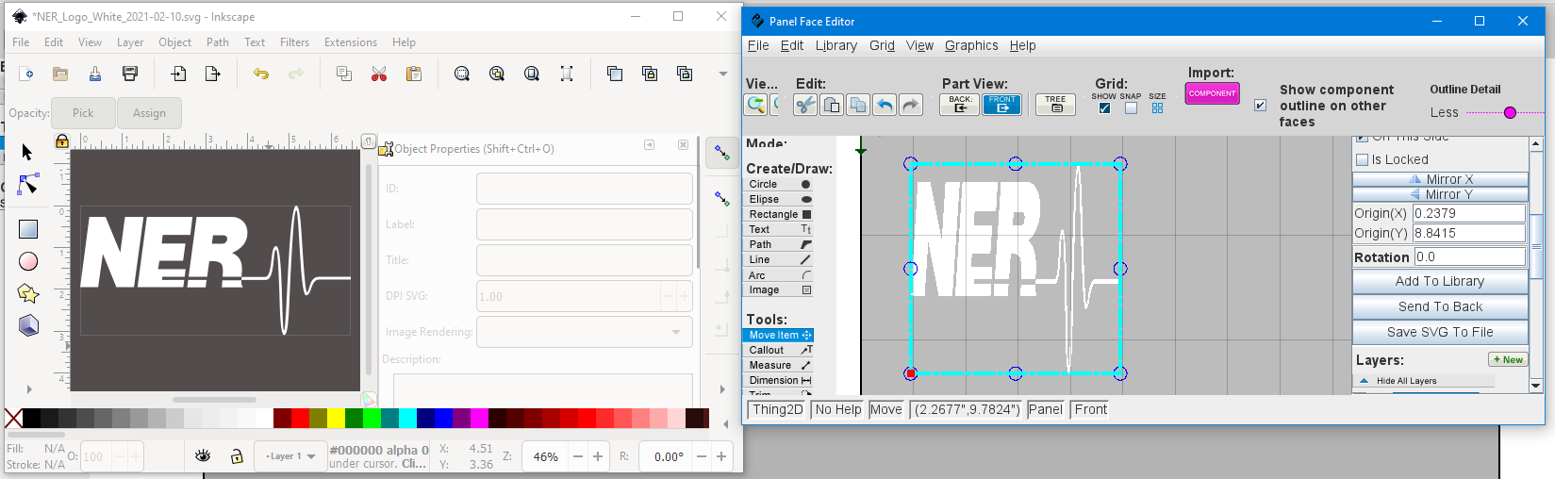Open Inkscape Extensions menu
The width and height of the screenshot is (1555, 479).
350,42
